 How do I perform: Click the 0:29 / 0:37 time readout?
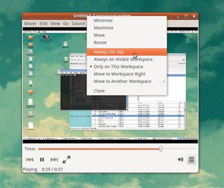point(52,169)
